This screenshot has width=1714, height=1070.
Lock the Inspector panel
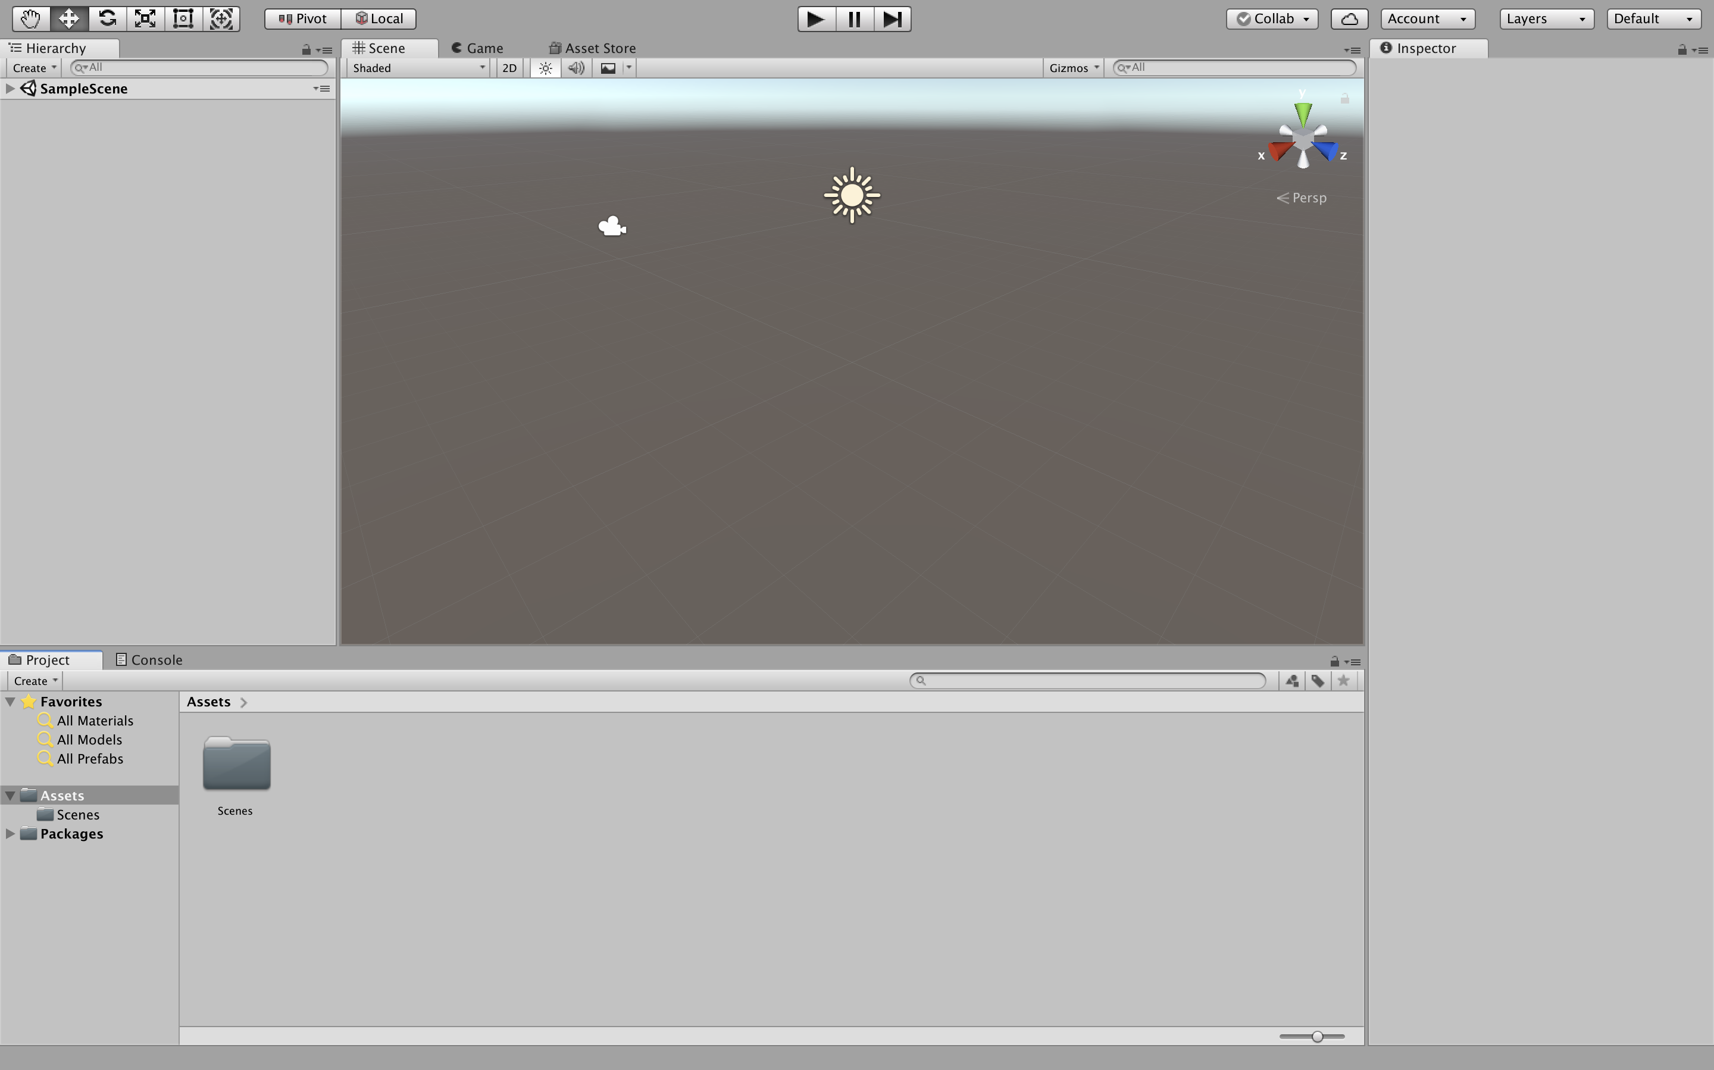pyautogui.click(x=1681, y=49)
